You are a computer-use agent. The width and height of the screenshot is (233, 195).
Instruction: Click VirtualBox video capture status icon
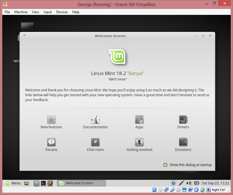coord(190,190)
